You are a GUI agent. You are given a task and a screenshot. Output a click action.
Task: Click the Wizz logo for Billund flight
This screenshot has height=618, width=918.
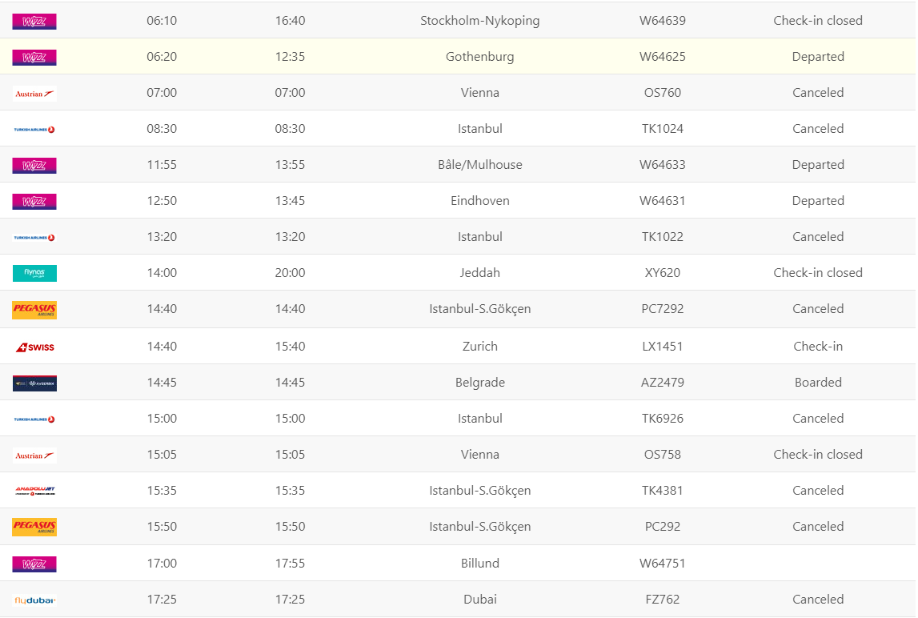tap(34, 564)
